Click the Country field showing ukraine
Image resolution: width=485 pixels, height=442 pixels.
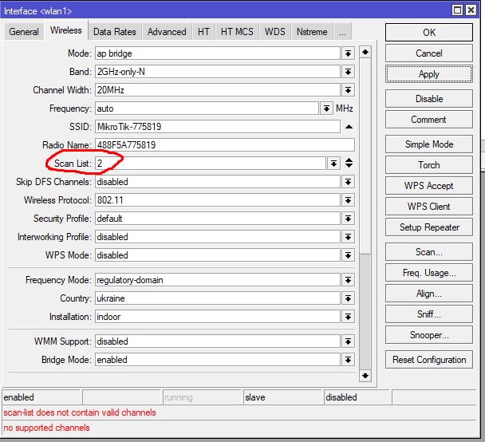(x=218, y=298)
